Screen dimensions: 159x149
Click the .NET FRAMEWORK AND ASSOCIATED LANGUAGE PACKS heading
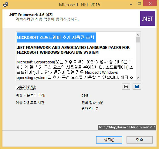[73, 50]
